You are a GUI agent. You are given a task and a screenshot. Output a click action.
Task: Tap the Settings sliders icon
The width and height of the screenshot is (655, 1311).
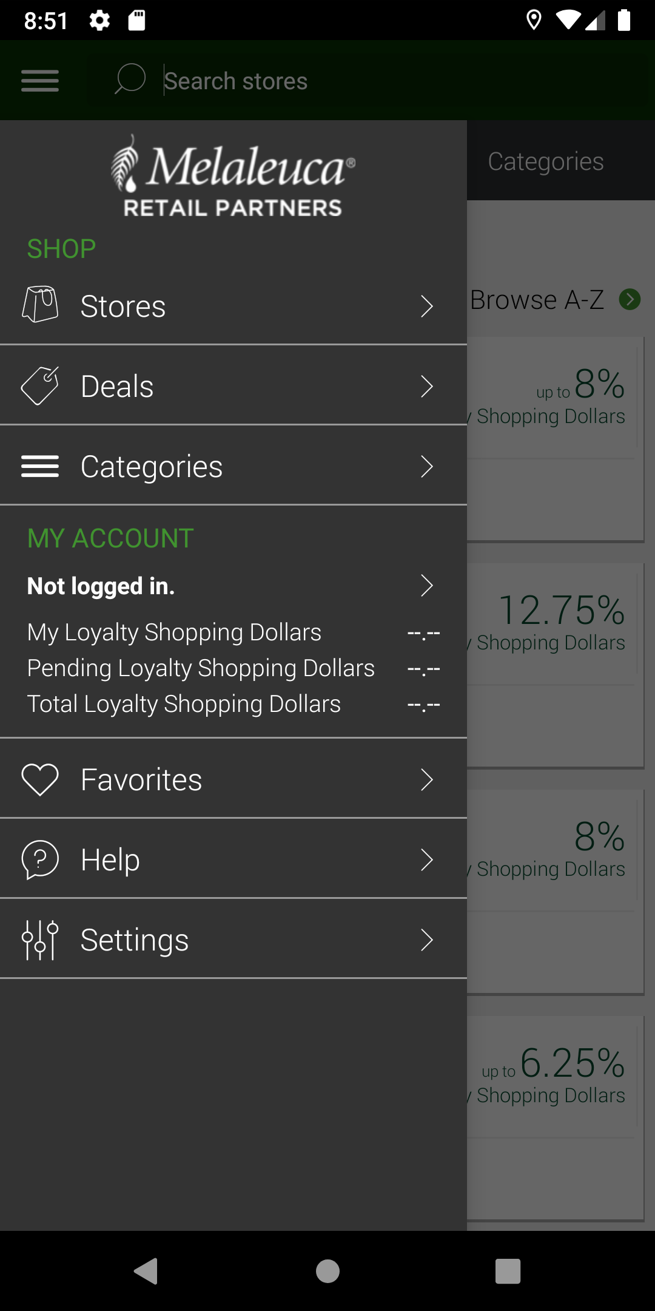40,940
